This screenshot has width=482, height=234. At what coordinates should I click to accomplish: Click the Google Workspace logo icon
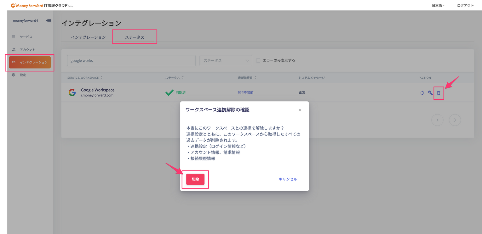[x=72, y=92]
